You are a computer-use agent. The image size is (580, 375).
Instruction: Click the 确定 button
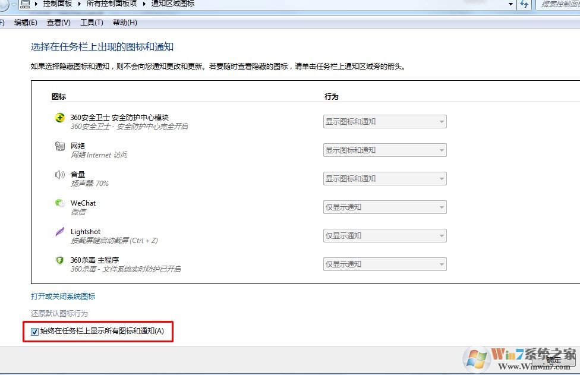[554, 360]
